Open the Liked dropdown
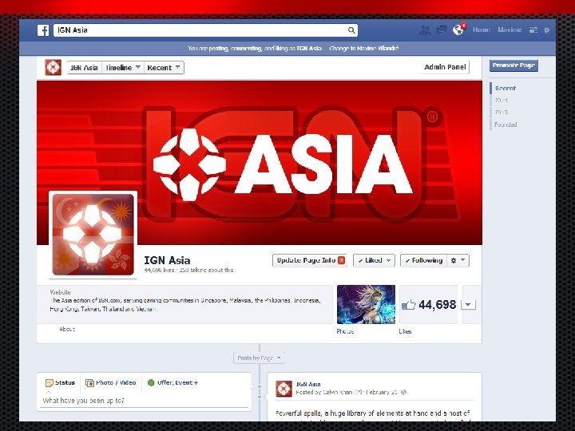 (374, 260)
